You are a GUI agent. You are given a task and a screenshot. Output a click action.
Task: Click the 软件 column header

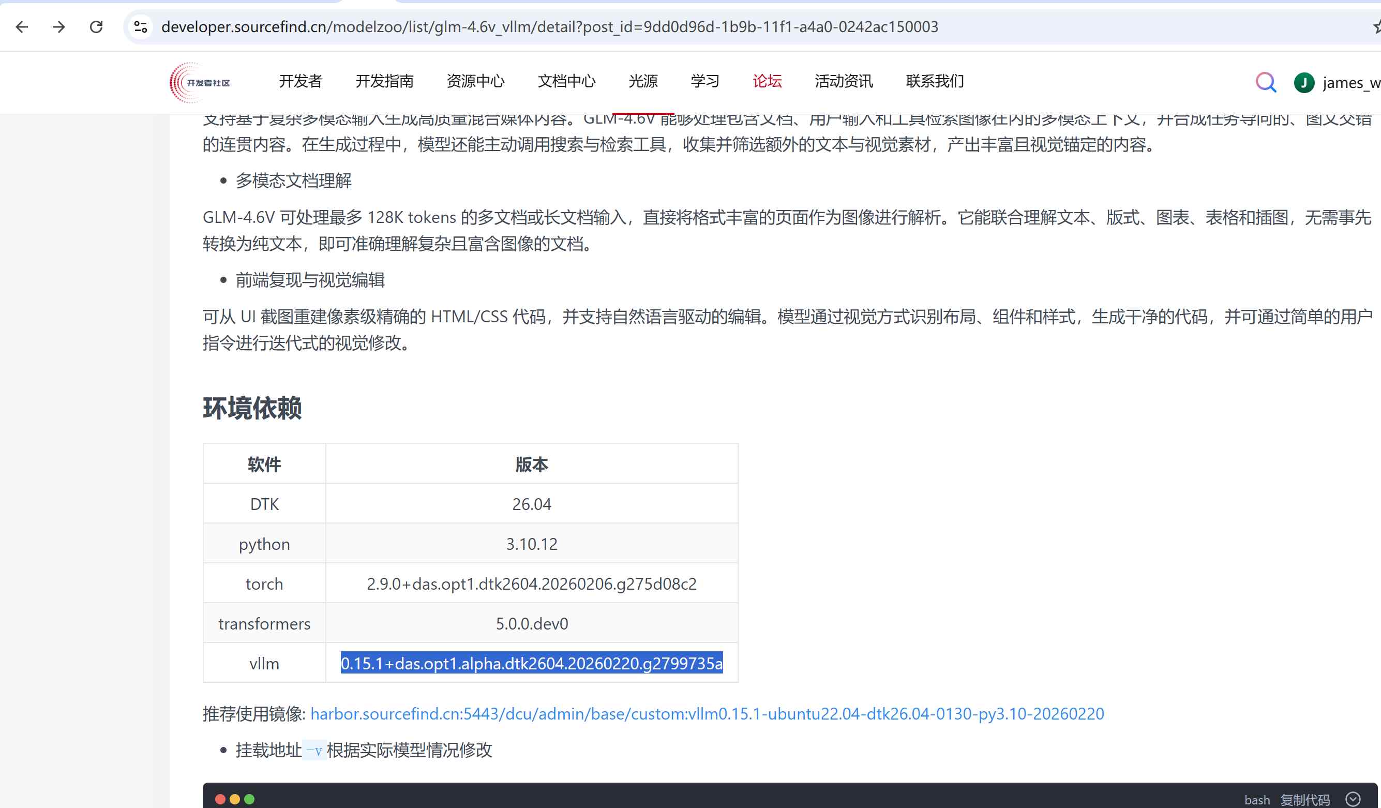click(264, 464)
